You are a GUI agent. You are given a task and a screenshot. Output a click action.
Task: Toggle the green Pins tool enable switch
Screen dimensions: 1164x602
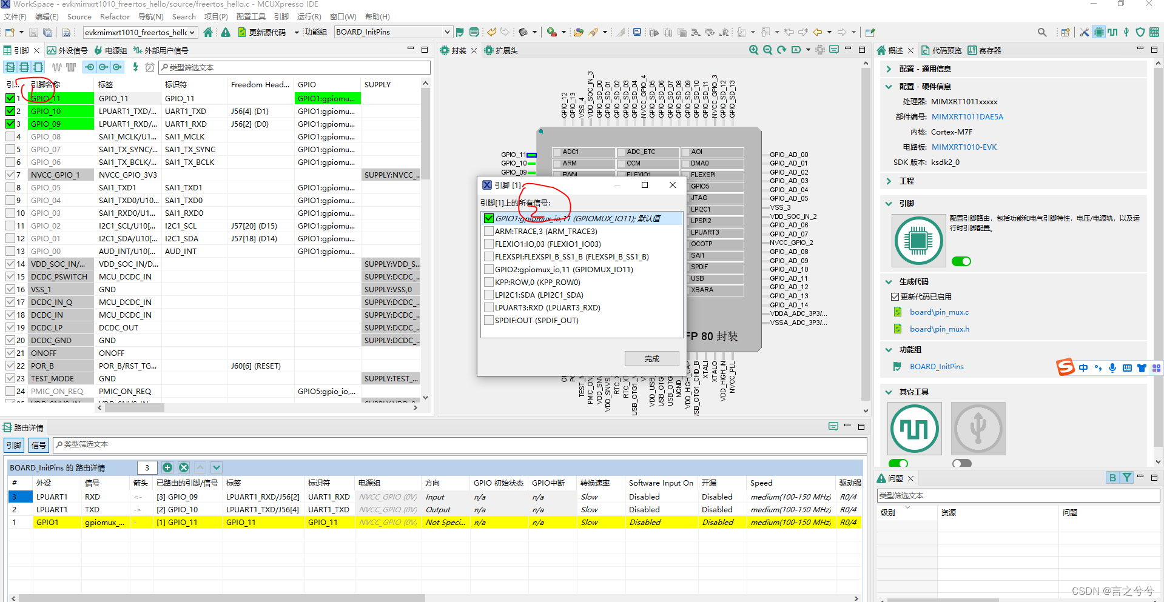(961, 261)
